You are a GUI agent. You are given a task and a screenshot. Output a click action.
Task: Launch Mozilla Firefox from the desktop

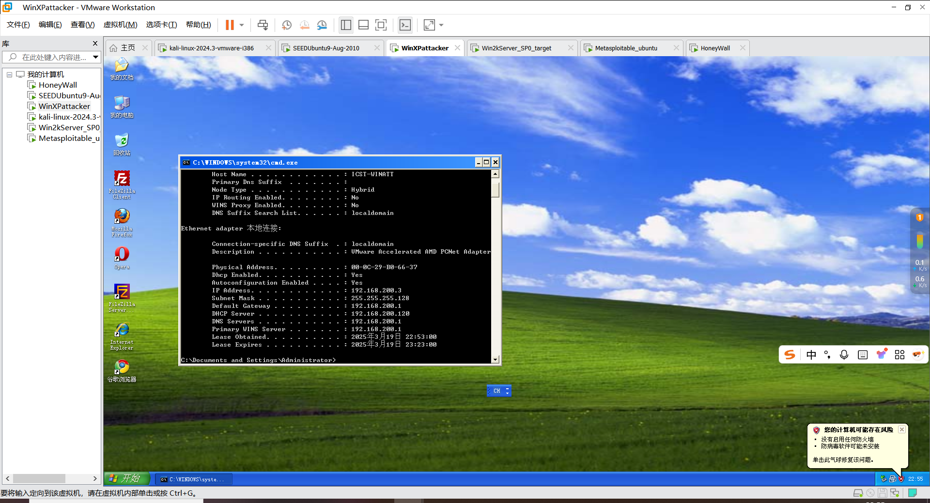(122, 222)
